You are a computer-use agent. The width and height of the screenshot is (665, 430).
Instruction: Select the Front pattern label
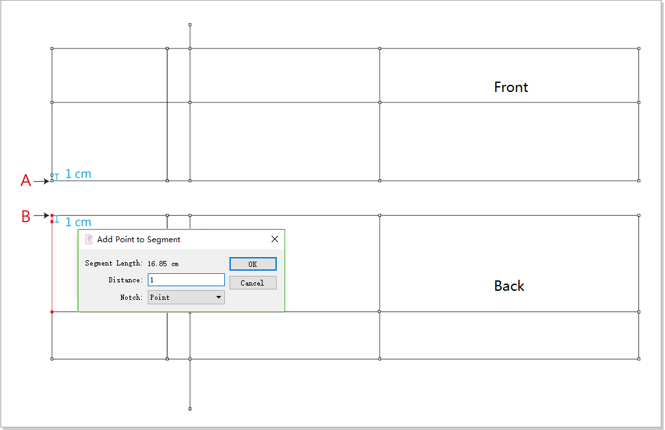[511, 87]
